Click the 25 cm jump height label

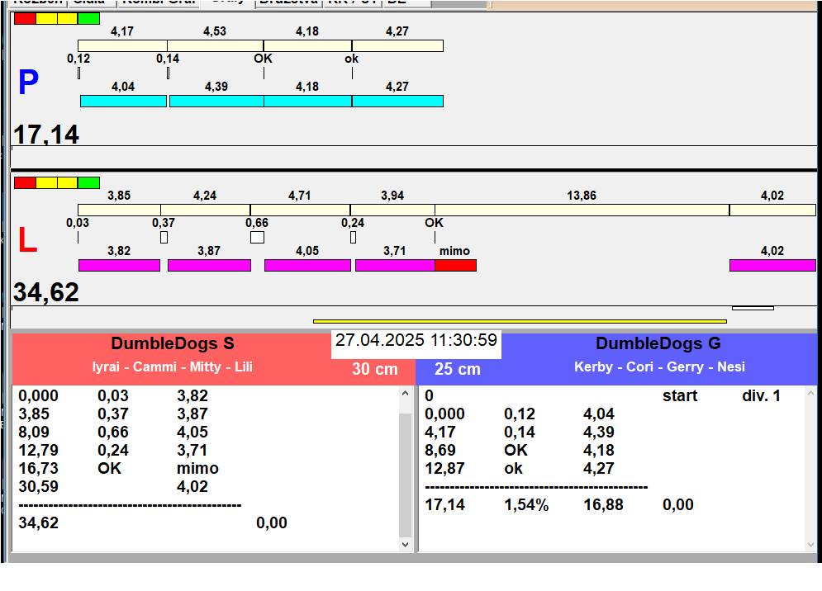point(457,369)
